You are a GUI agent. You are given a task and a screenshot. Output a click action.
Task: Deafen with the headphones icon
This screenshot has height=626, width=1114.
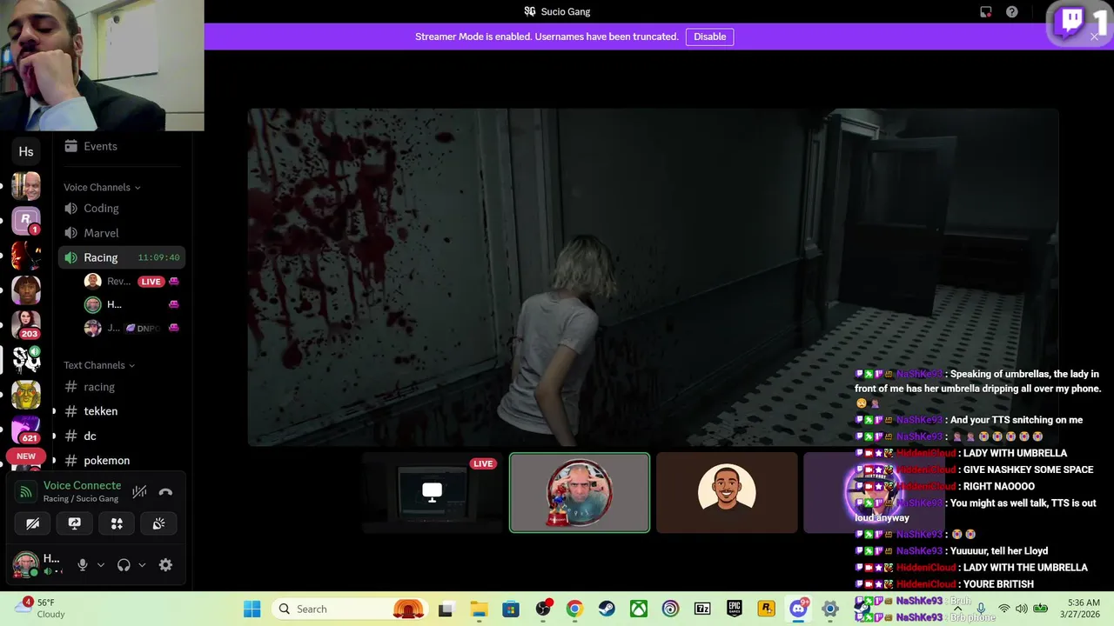pyautogui.click(x=124, y=565)
